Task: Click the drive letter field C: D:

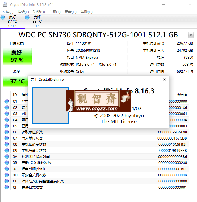Action: (x=101, y=71)
